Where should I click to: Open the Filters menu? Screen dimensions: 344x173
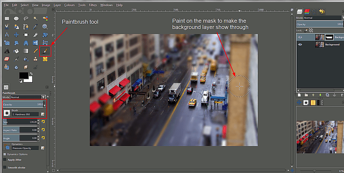(93, 5)
